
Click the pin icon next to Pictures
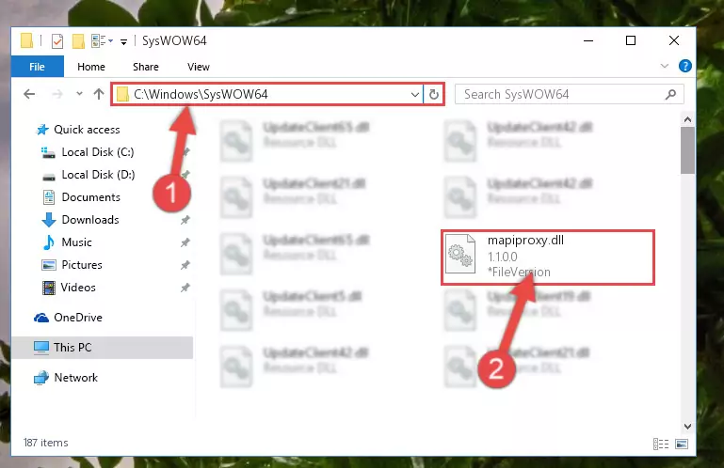[185, 265]
